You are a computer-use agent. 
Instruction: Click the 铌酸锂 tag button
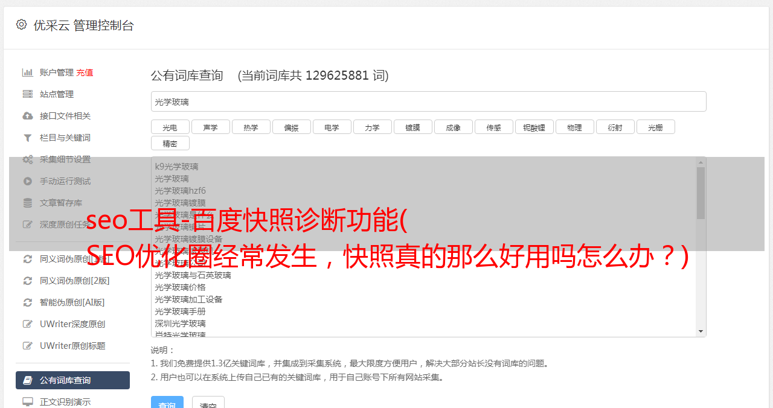pyautogui.click(x=534, y=127)
